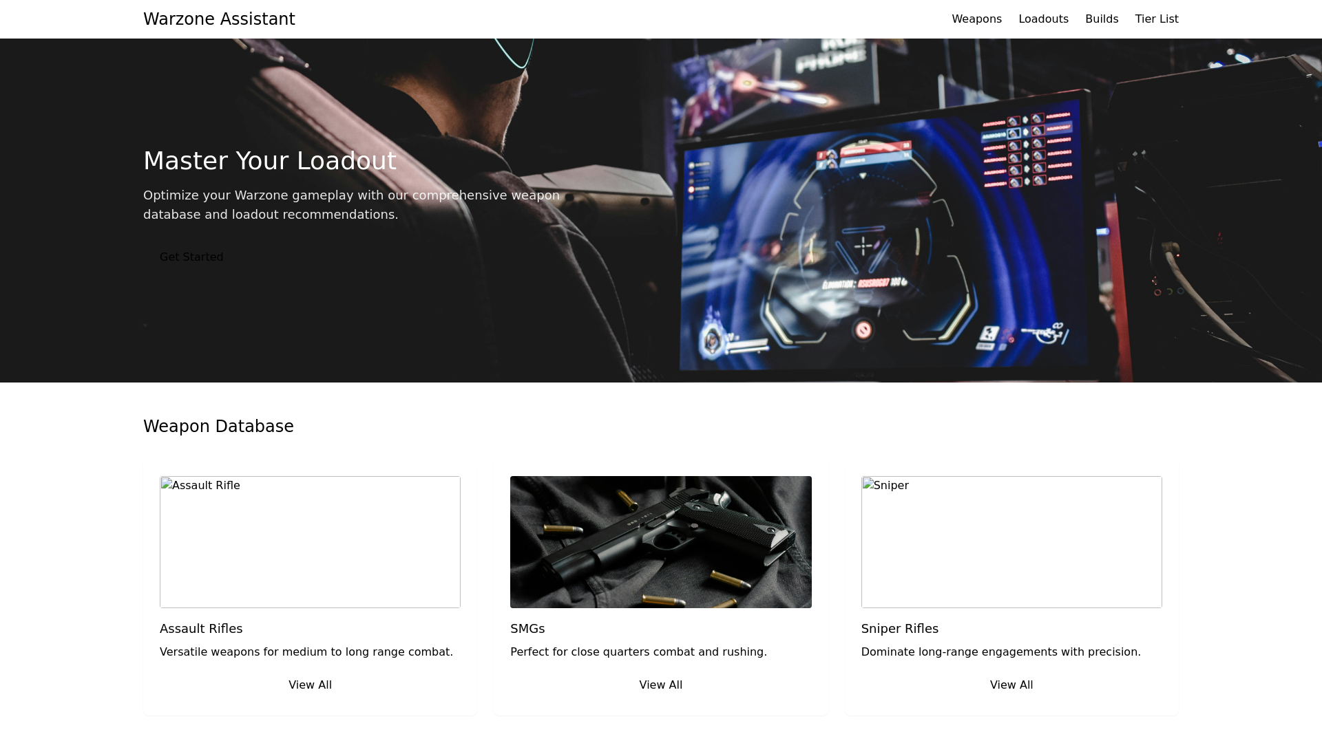Open the Builds navigation link
The image size is (1322, 743).
point(1102,19)
